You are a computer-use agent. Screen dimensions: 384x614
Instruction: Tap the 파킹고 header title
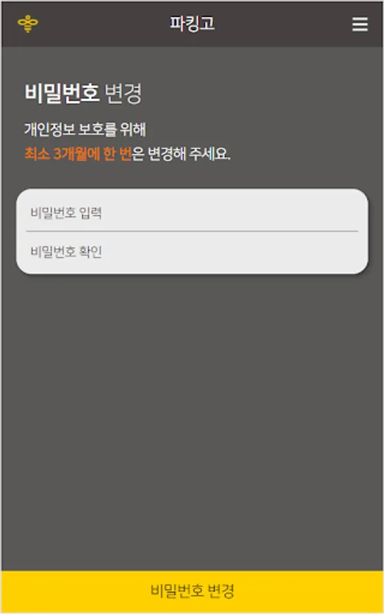[x=192, y=23]
